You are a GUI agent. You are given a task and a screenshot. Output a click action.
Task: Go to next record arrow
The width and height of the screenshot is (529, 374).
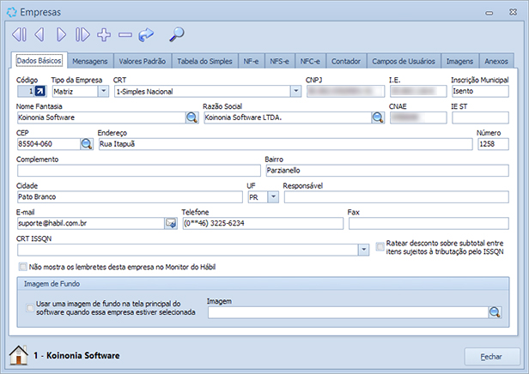click(61, 34)
